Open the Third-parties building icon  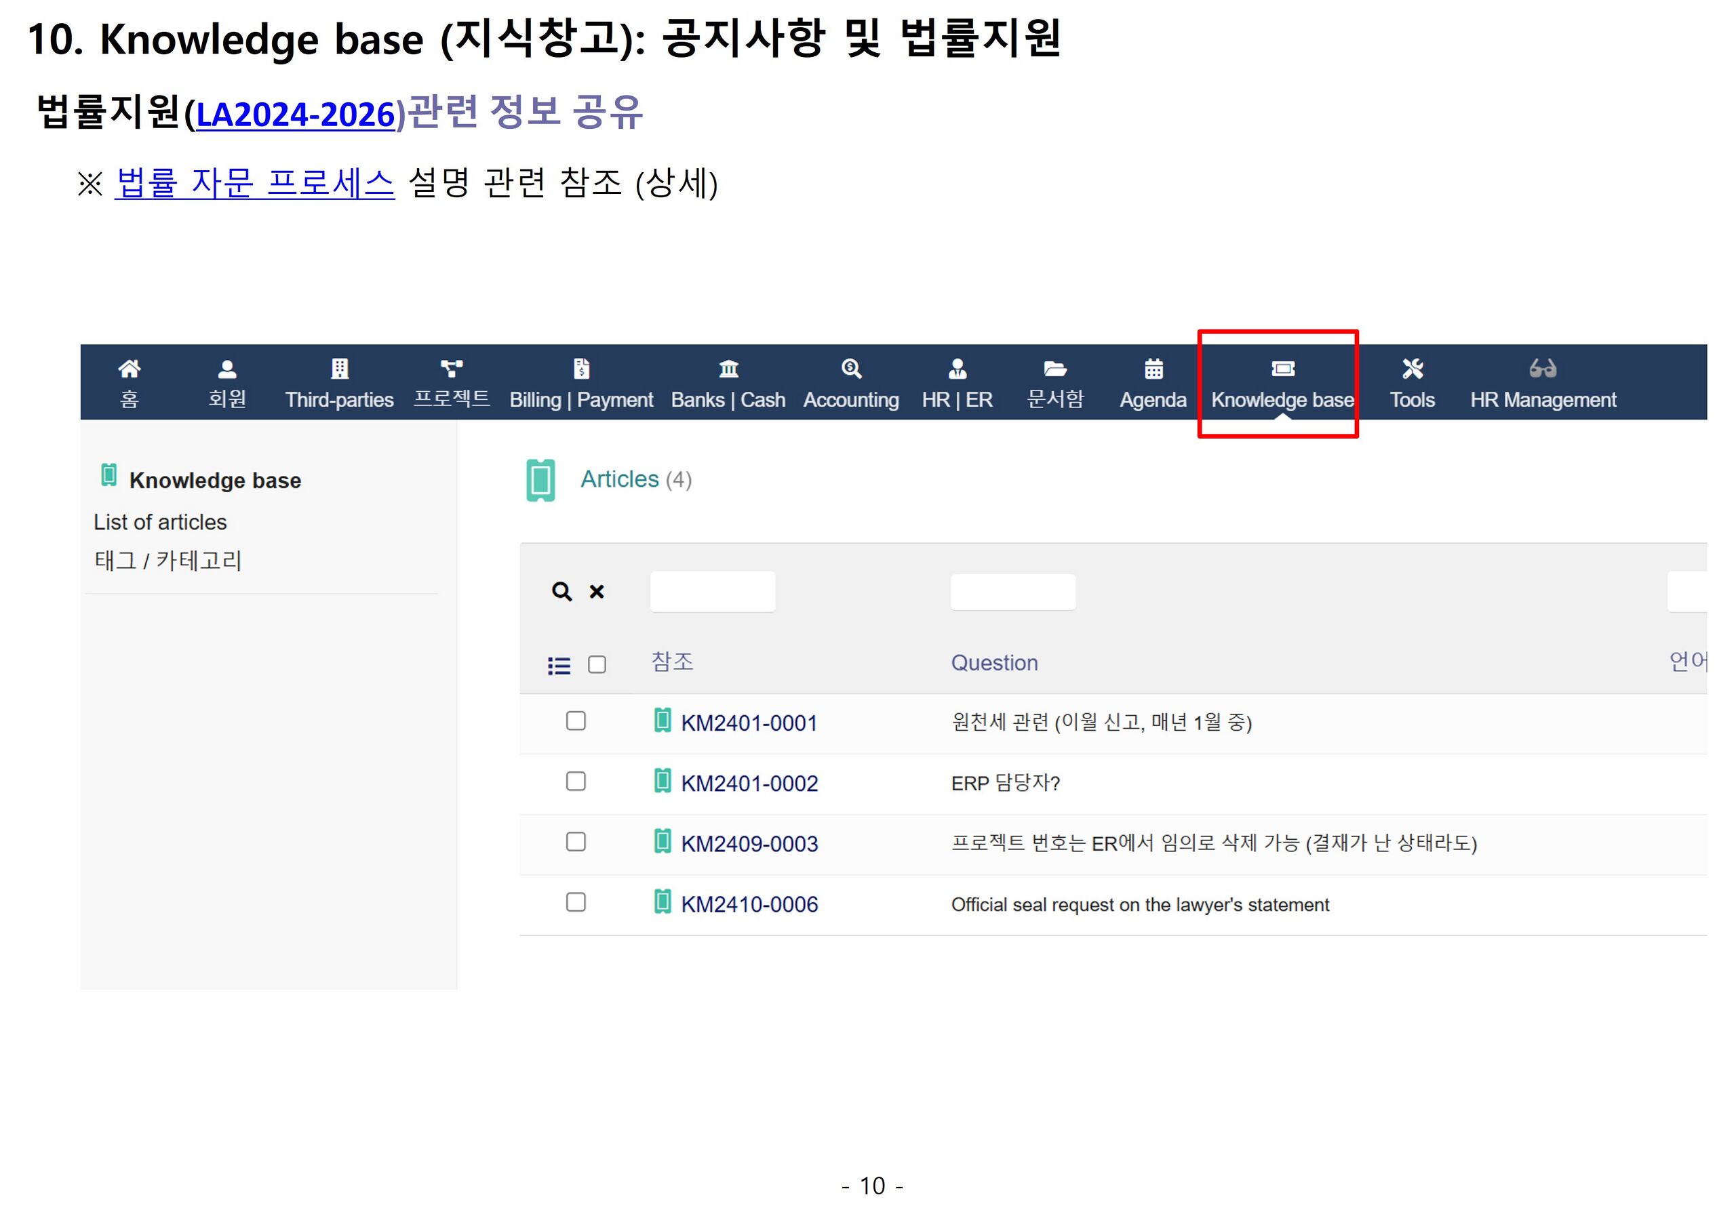(340, 369)
